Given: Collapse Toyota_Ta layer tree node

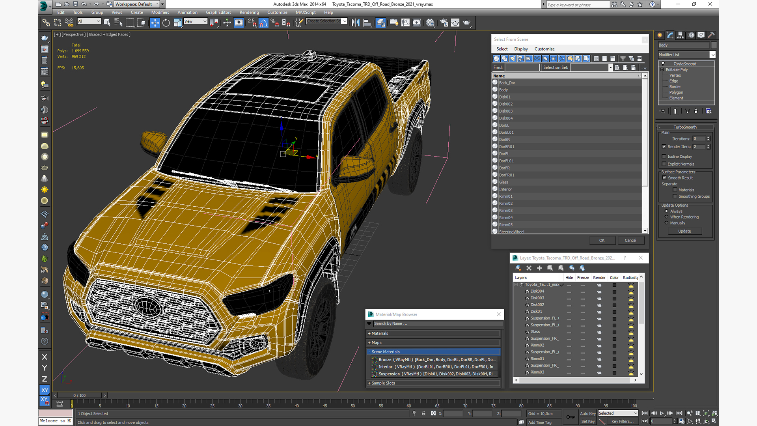Looking at the screenshot, I should pyautogui.click(x=516, y=284).
